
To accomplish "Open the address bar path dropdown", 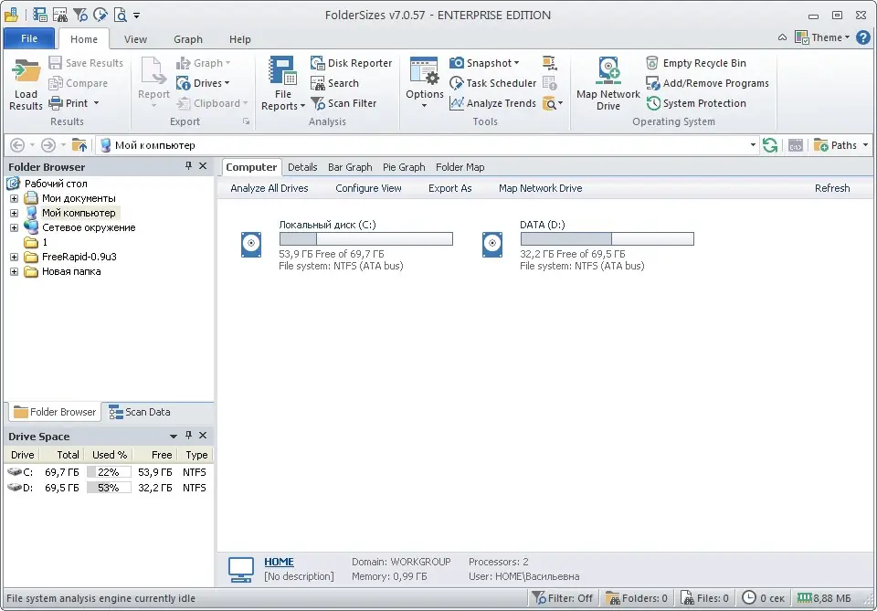I will pos(753,145).
